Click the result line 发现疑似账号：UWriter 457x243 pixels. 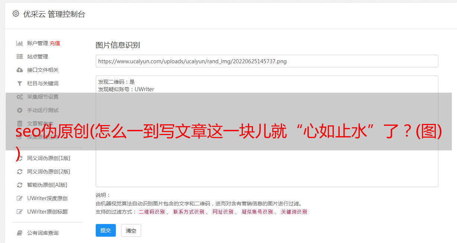point(126,89)
